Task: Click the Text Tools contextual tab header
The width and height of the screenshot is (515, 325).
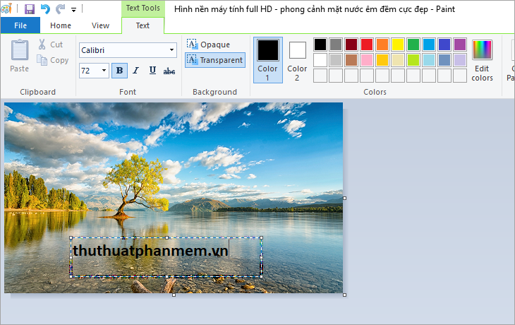Action: 143,8
